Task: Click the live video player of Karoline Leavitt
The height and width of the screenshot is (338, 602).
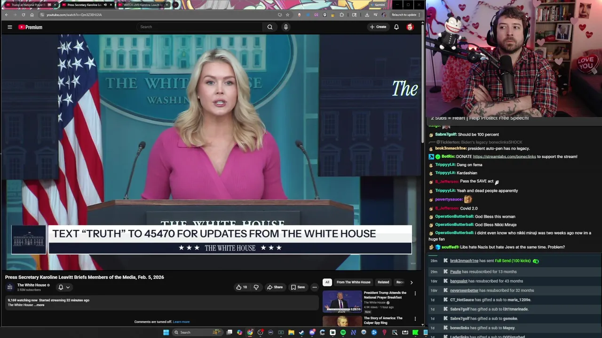Action: (211, 153)
